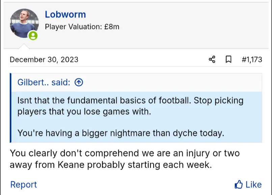Click the "Gilbert.. said:" quote link
The height and width of the screenshot is (195, 272).
44,83
